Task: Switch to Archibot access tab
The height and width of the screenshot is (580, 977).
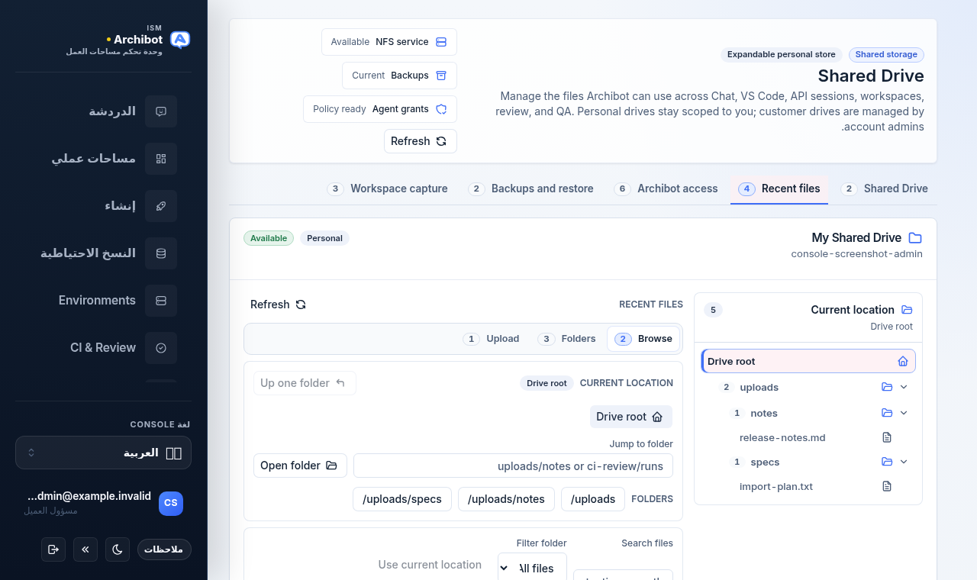Action: pos(666,188)
